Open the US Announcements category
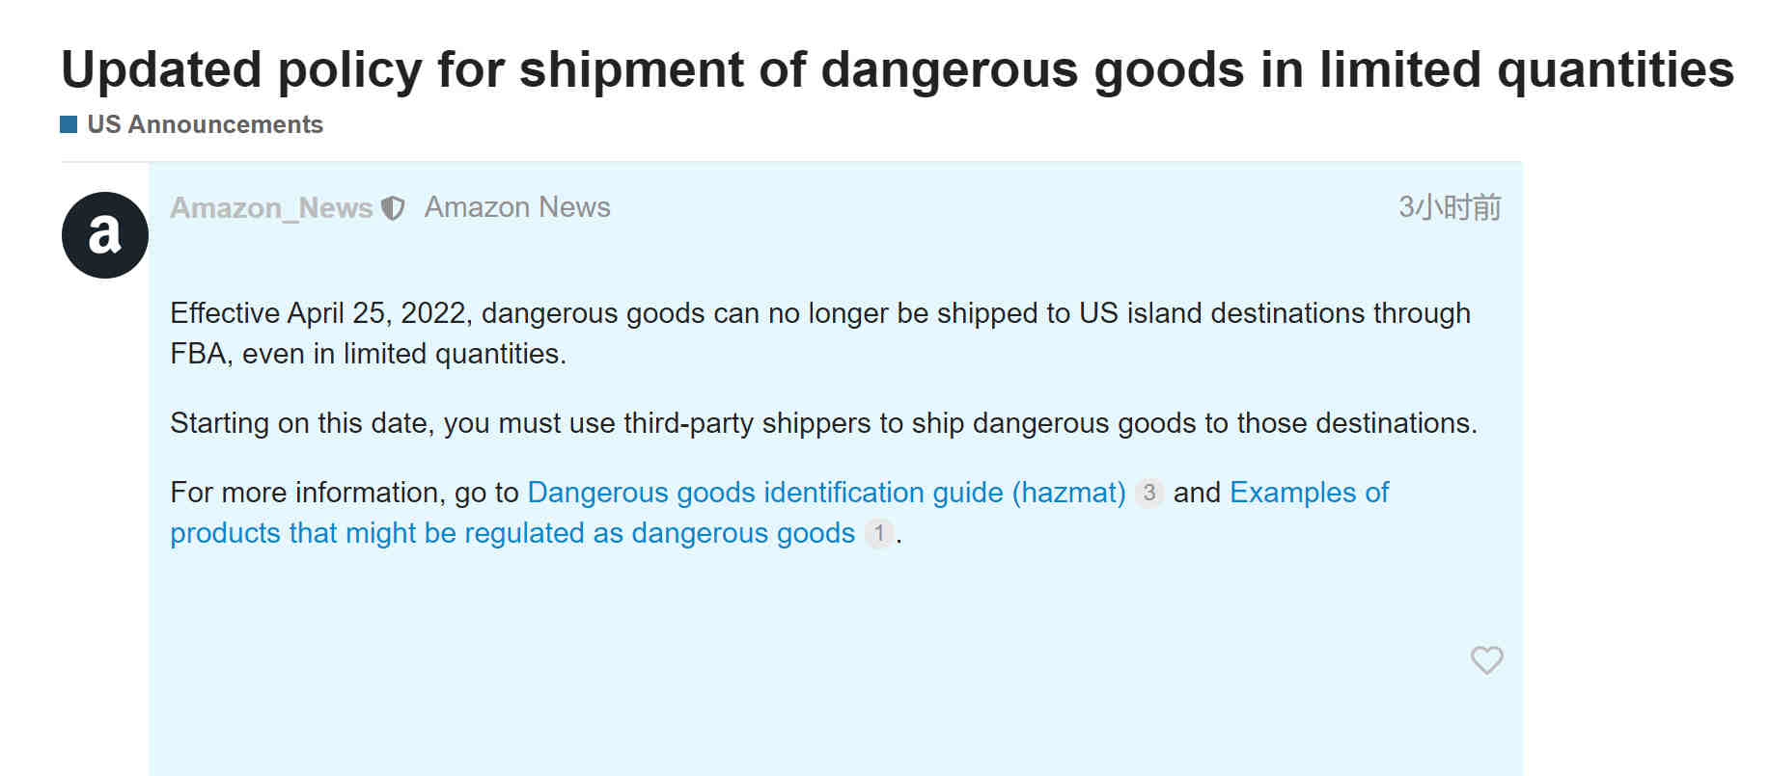Screen dimensions: 1770x776 (205, 124)
